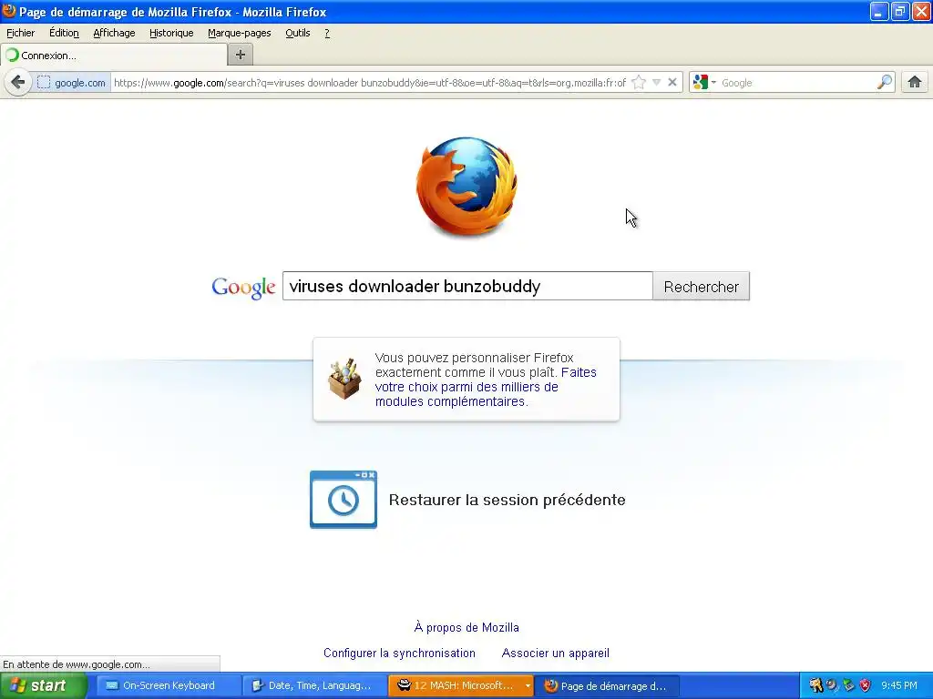Screen dimensions: 933x699
Task: Click the URL address bar
Action: [x=370, y=83]
